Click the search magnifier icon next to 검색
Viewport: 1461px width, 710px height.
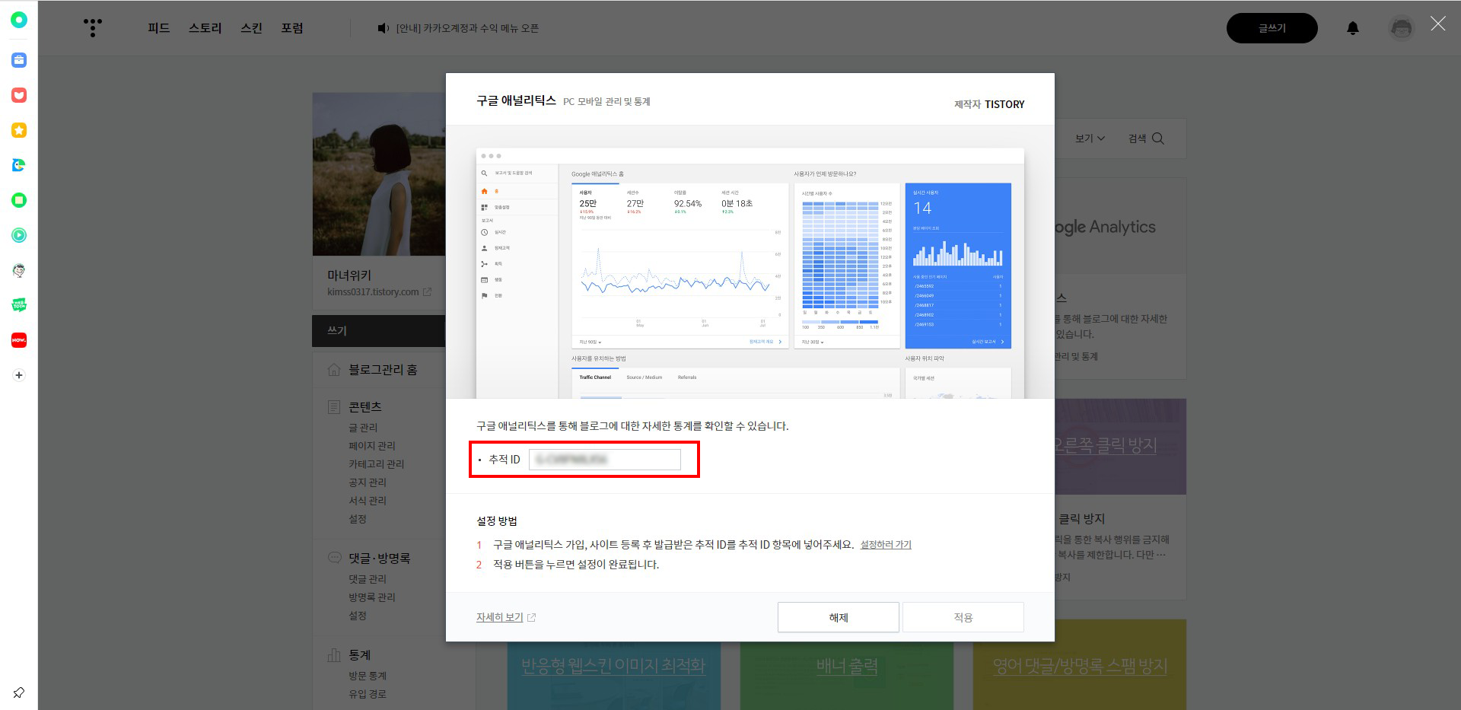pyautogui.click(x=1158, y=138)
